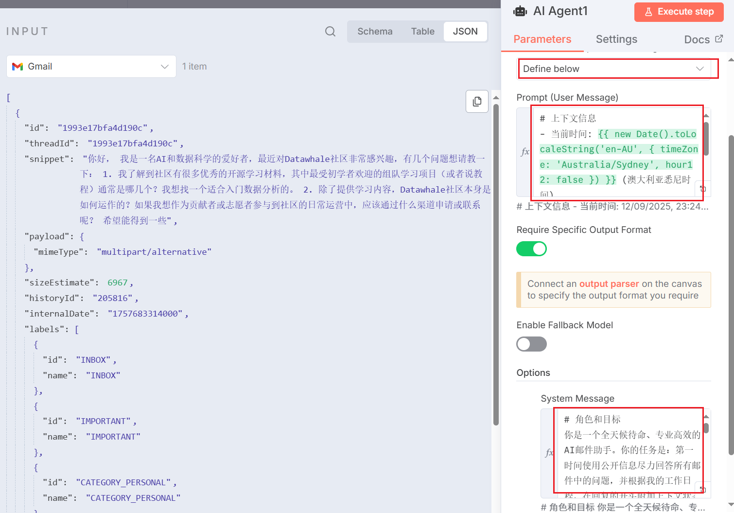Click the chevron on the Define below selector

[x=699, y=69]
